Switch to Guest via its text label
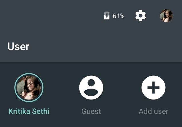The image size is (182, 127). point(91,111)
